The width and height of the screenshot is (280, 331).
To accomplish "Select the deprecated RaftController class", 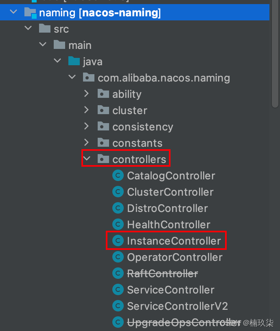I will pyautogui.click(x=162, y=274).
